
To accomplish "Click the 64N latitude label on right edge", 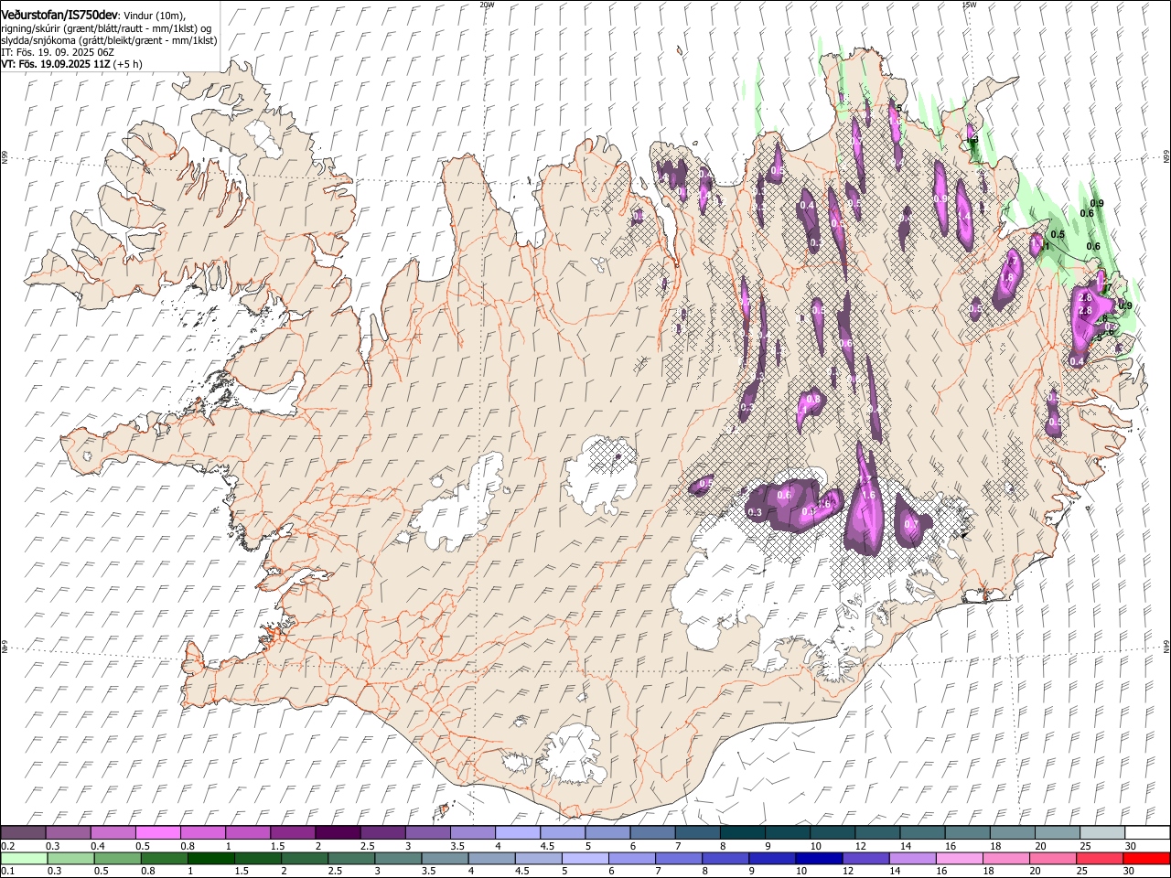I will (1166, 647).
